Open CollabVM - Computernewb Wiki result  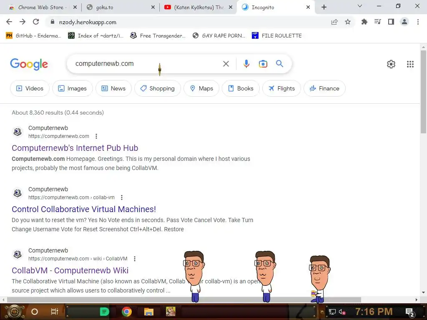(x=70, y=270)
